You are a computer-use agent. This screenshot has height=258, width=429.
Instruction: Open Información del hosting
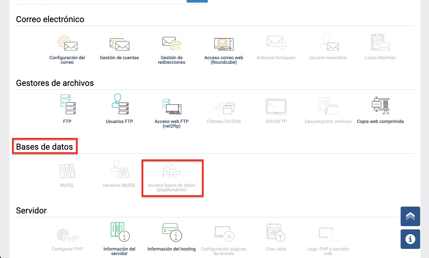click(x=171, y=236)
